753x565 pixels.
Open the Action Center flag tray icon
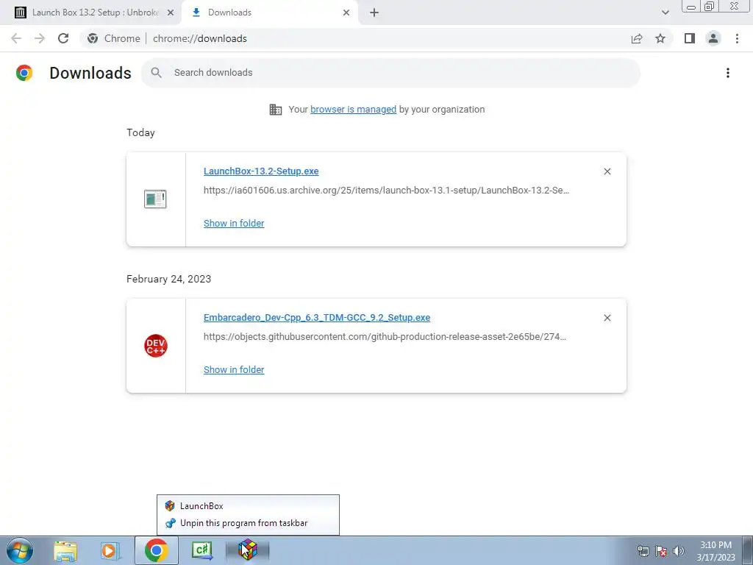(x=661, y=551)
